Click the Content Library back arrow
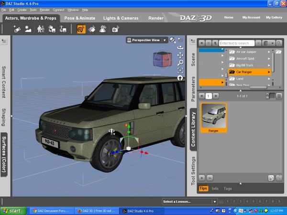Screen dimensions: 287x215 coord(201,43)
